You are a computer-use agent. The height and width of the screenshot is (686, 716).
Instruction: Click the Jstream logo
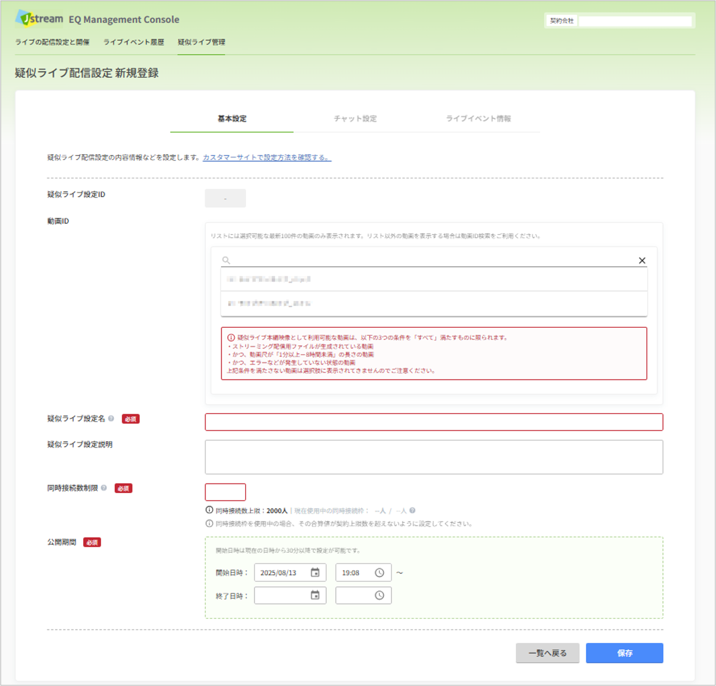click(x=39, y=19)
